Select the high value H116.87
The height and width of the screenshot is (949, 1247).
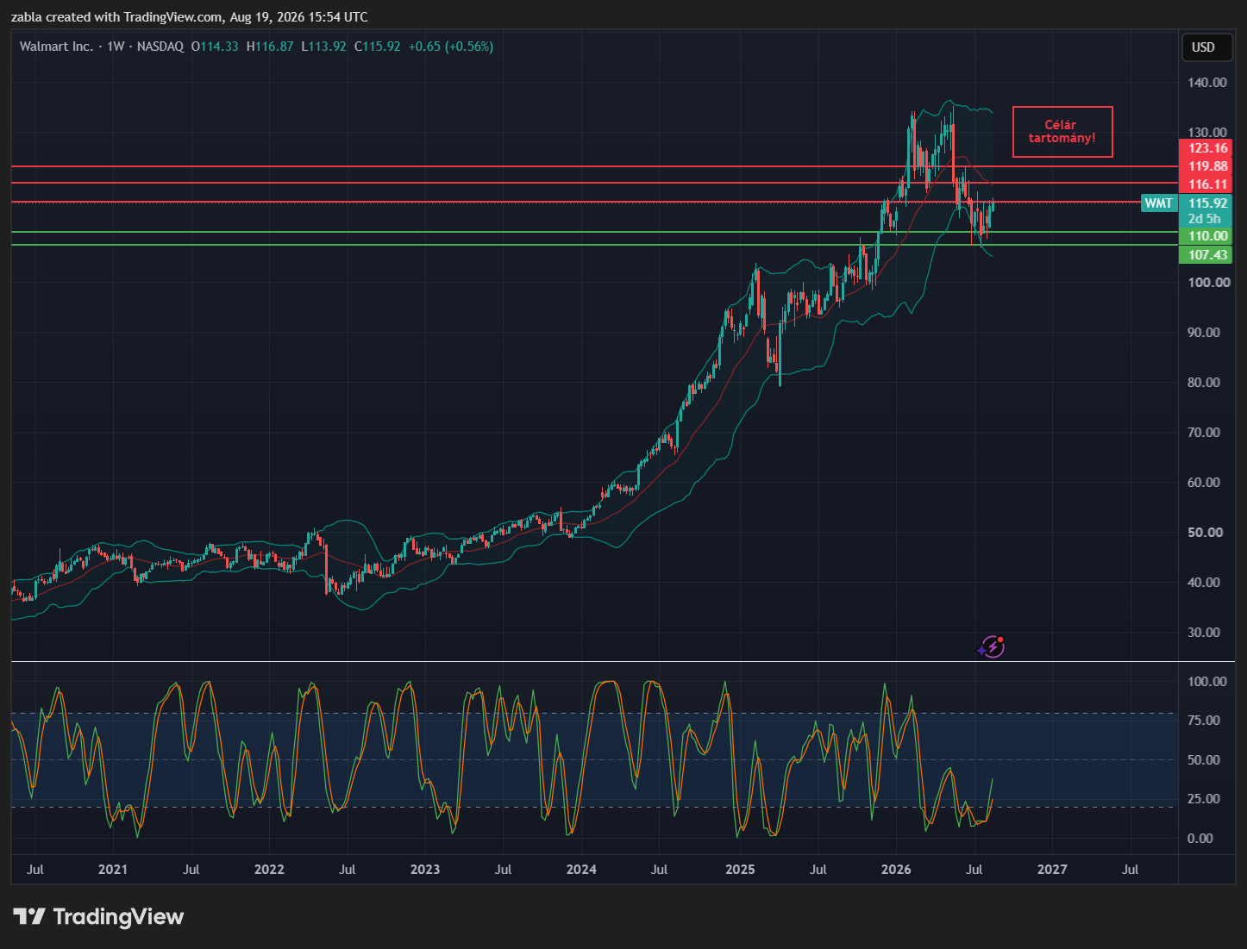coord(270,47)
